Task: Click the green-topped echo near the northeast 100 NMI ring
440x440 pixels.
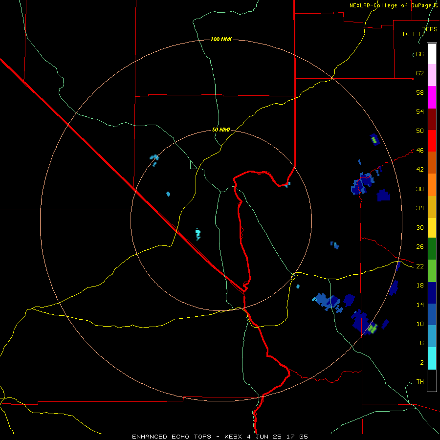Action: (x=374, y=139)
